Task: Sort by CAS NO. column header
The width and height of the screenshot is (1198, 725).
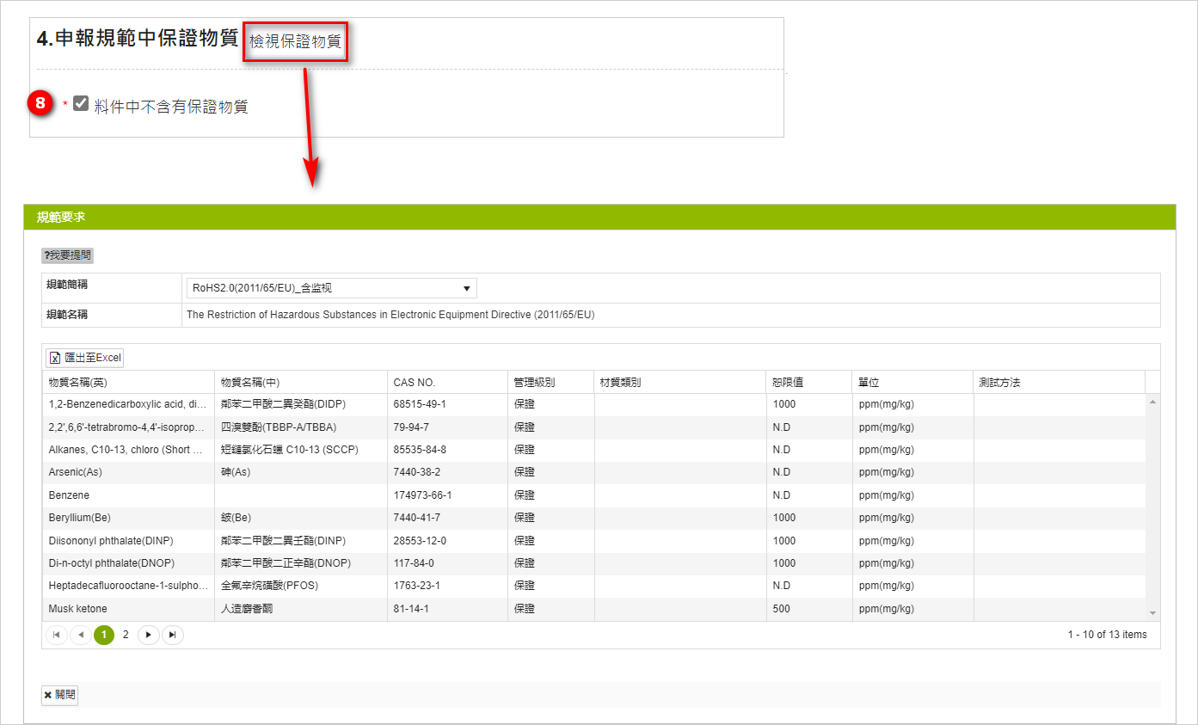Action: coord(447,383)
